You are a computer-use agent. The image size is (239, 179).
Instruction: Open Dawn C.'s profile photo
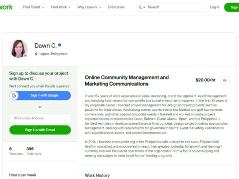18,49
